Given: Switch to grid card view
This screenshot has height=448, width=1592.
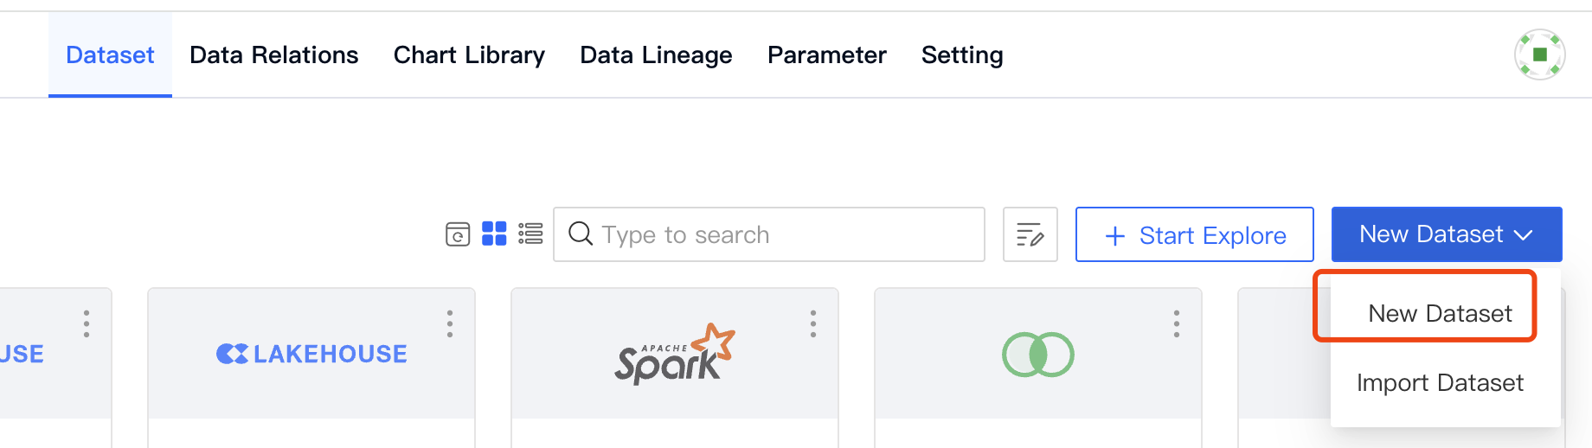Looking at the screenshot, I should point(494,234).
